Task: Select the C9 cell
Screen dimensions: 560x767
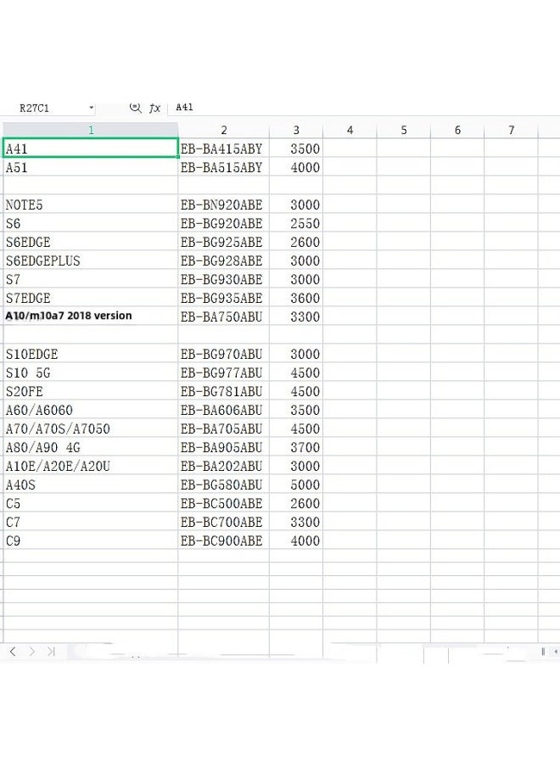Action: [x=91, y=540]
